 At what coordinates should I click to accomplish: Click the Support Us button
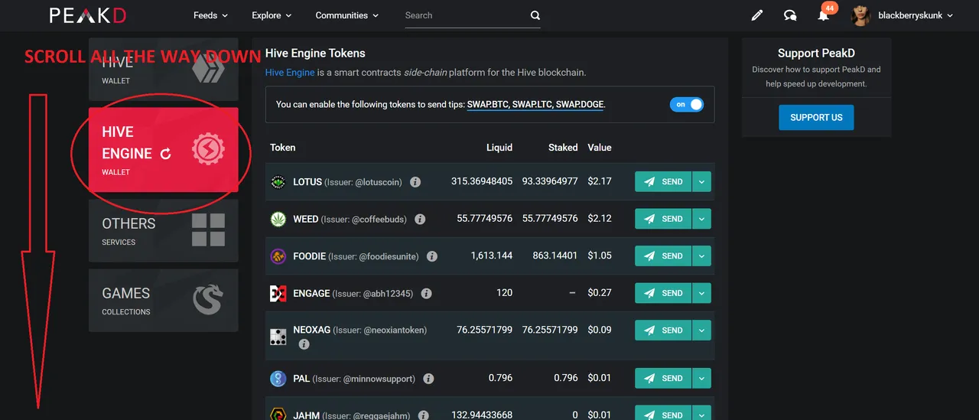click(816, 118)
